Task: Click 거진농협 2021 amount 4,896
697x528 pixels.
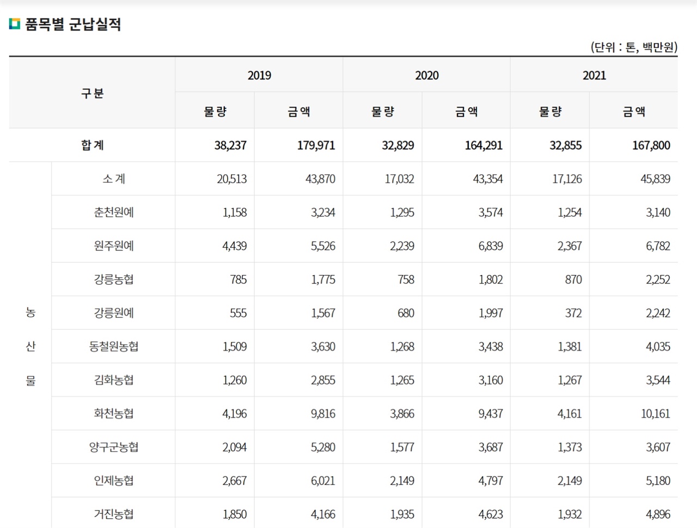Action: coord(658,514)
